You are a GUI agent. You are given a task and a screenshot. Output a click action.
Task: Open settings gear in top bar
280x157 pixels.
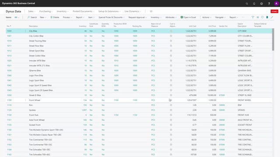pyautogui.click(x=262, y=3)
